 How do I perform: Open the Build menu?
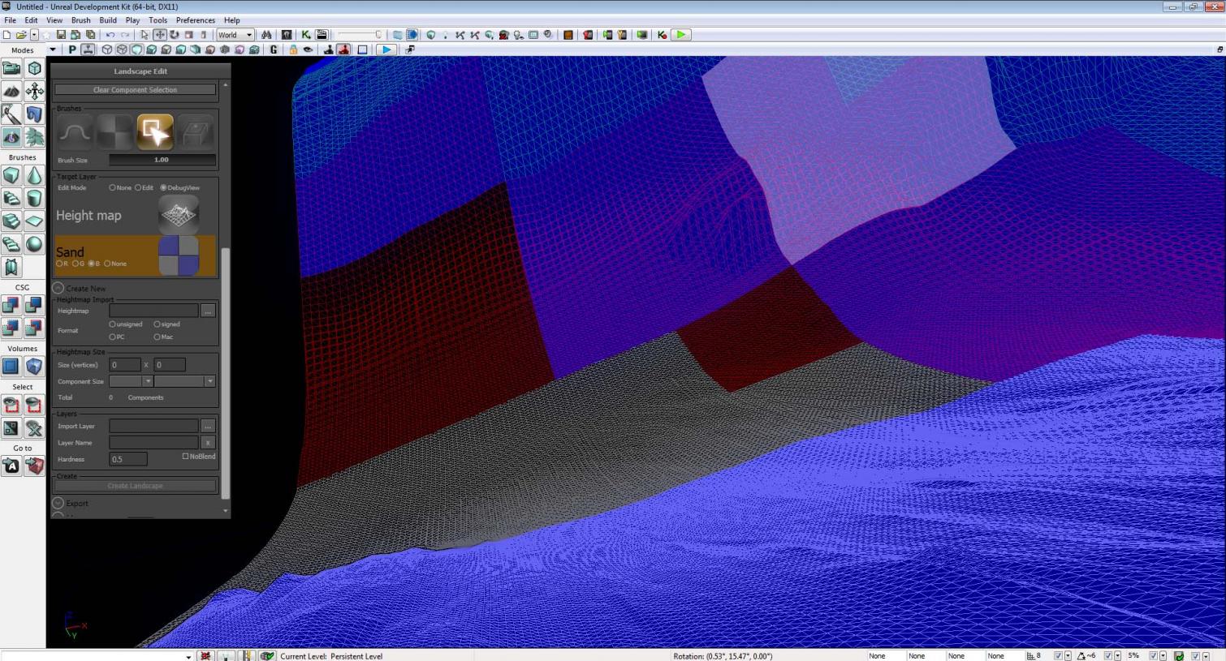click(x=108, y=19)
